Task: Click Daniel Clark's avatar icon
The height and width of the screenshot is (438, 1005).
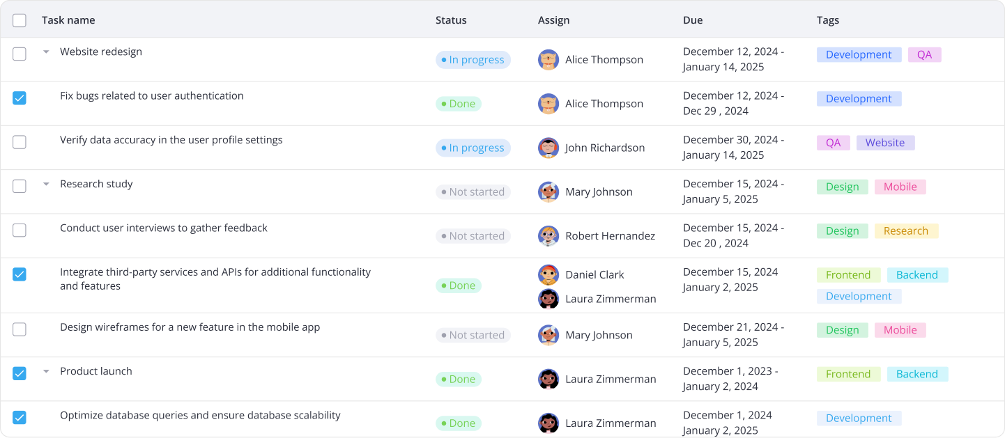Action: tap(548, 275)
